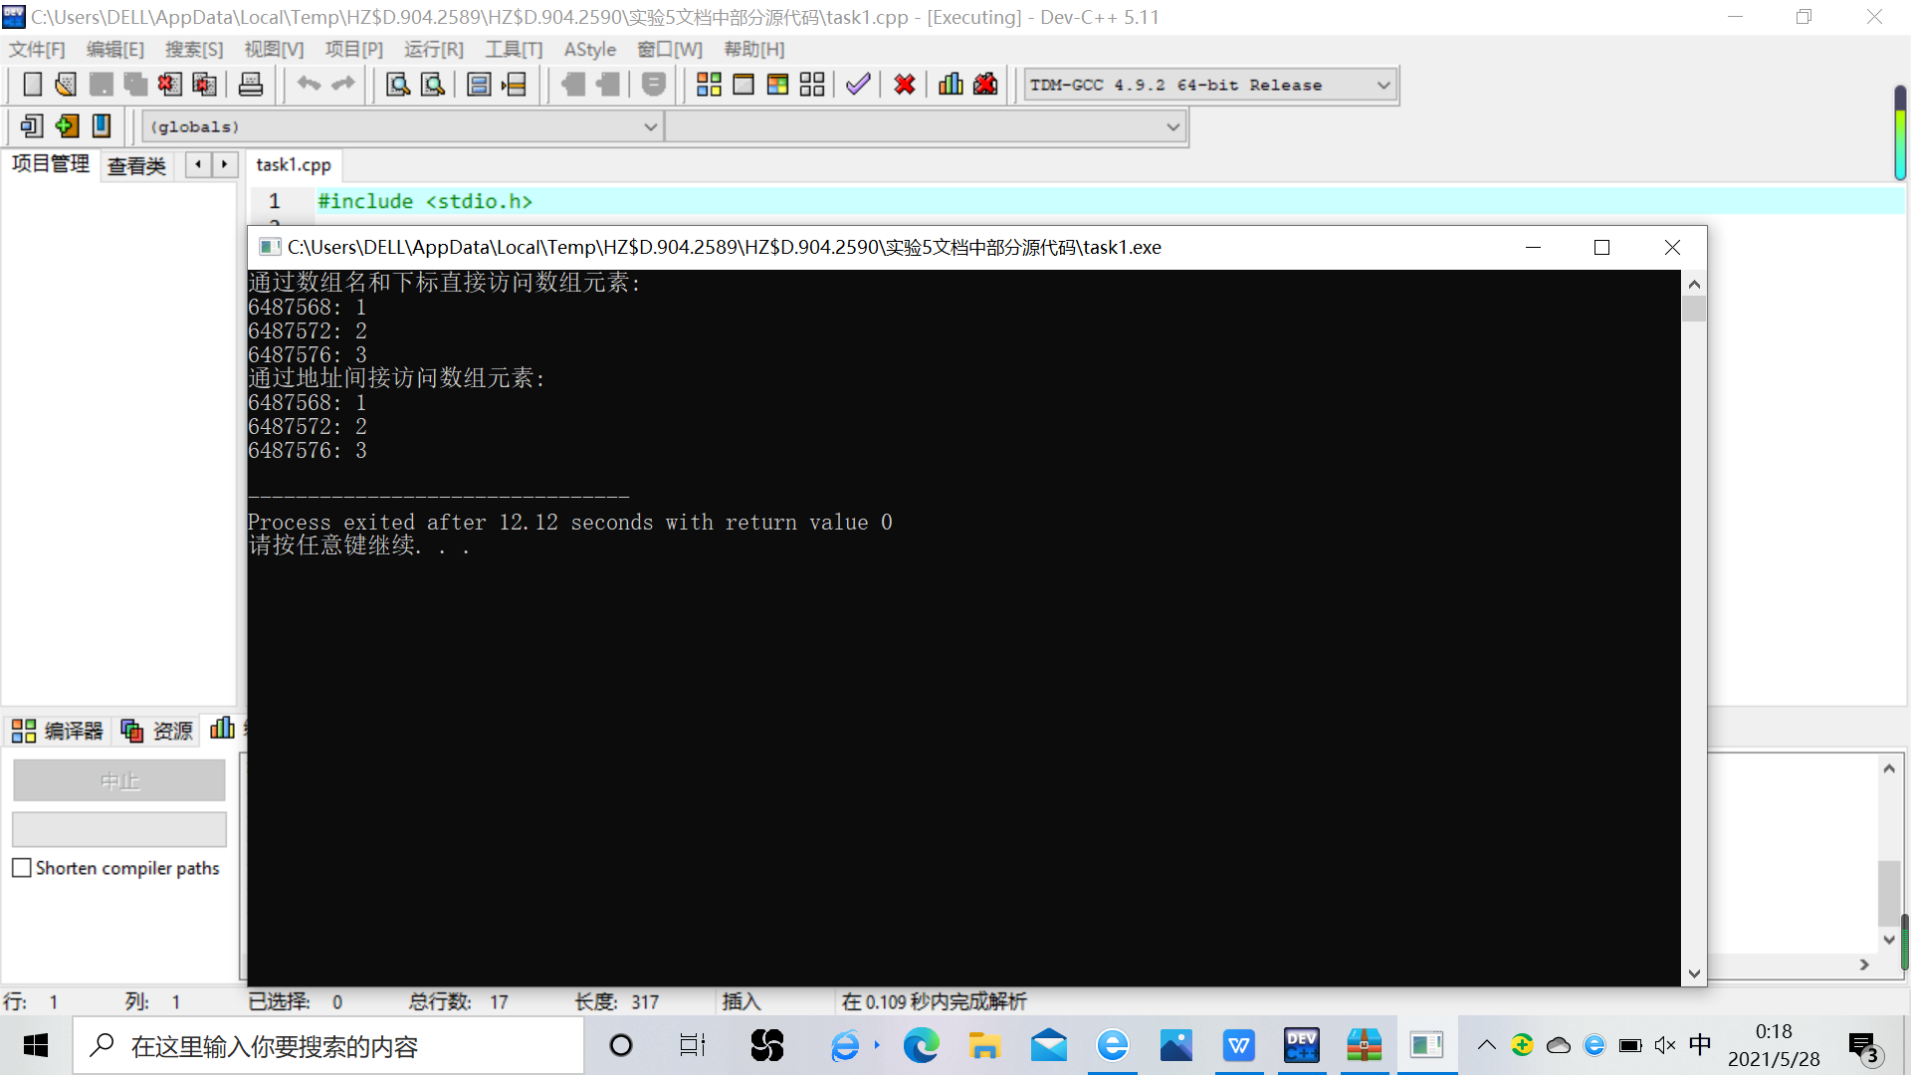Click the Compile grid icon
Image resolution: width=1911 pixels, height=1075 pixels.
click(709, 85)
